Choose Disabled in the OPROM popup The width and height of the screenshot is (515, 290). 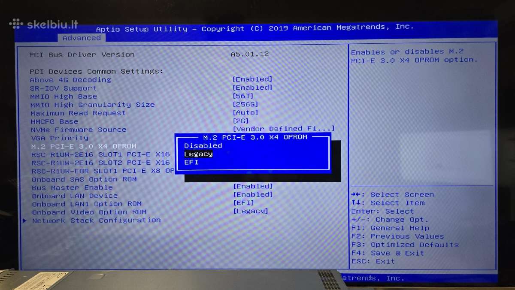point(203,145)
